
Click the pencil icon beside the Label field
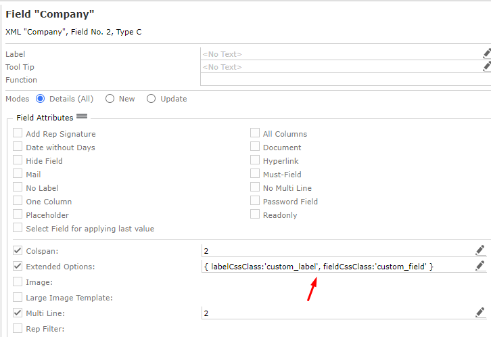[x=486, y=53]
